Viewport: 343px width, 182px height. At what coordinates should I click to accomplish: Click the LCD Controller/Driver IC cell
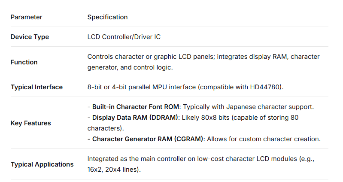pyautogui.click(x=124, y=37)
